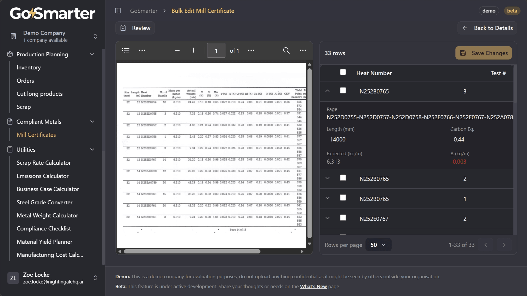The width and height of the screenshot is (527, 296).
Task: Open the Scrap Rate Calculator
Action: point(44,163)
